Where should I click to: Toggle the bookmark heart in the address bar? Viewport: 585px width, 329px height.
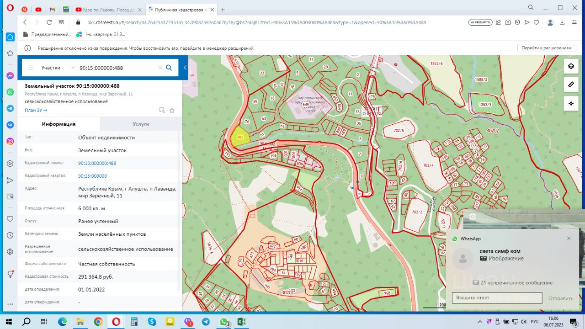click(537, 22)
